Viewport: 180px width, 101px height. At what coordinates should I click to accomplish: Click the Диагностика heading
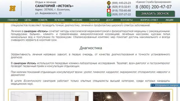[x=91, y=48]
